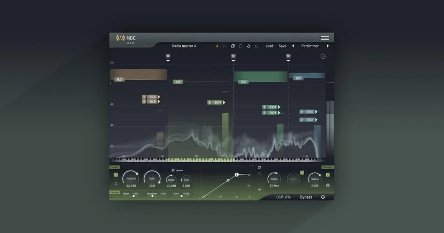Screen dimensions: 444x233
Task: Undo the last change
Action: 248,46
